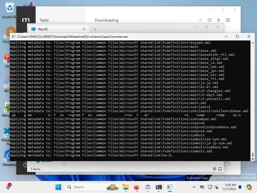Maximize the LayerConverter console window
Screen dimensions: 257x193
pyautogui.click(x=237, y=36)
